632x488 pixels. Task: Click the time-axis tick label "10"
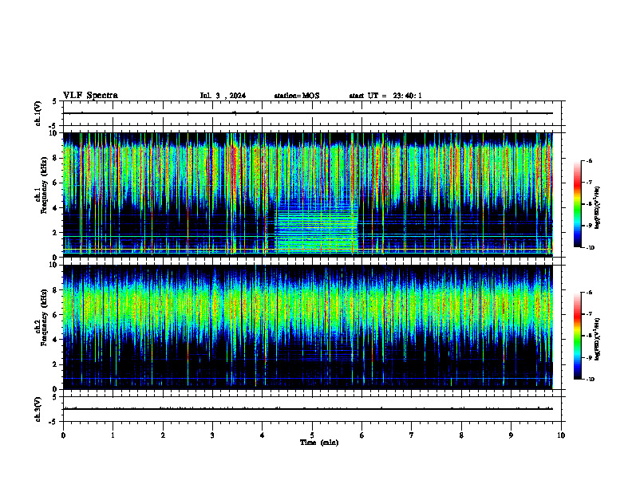(x=561, y=435)
